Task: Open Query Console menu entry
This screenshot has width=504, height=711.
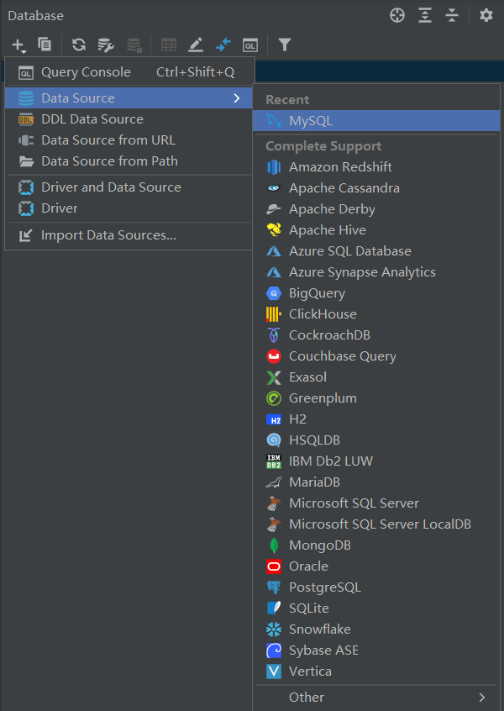Action: click(86, 72)
